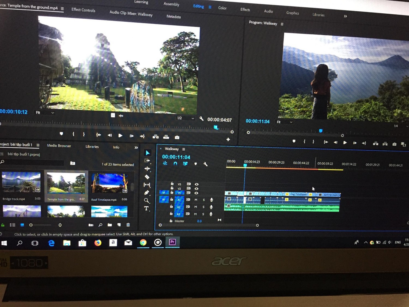The width and height of the screenshot is (409, 307).
Task: Expand Project panel tabs overflow
Action: 136,148
